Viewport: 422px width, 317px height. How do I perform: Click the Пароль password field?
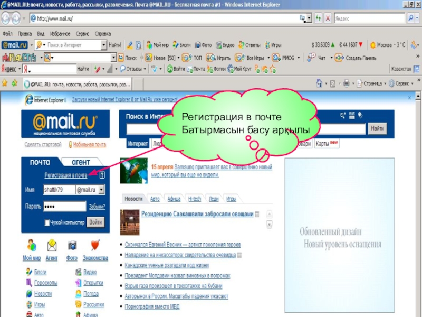click(x=64, y=206)
